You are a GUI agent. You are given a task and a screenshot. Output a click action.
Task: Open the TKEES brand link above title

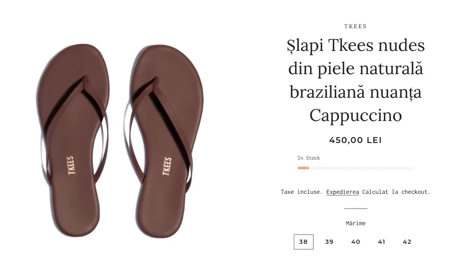pos(356,26)
